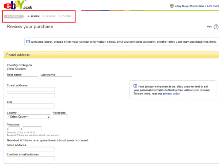This screenshot has height=166, width=221.
Task: Focus the Telephone area code box
Action: (14, 129)
